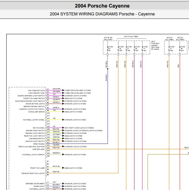Click the 'FOOTWELL LIGHTS SIGNAL' label

34,120
